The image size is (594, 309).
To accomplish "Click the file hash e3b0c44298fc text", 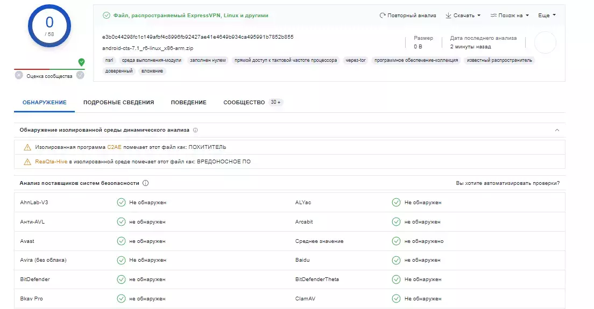I will pos(198,37).
